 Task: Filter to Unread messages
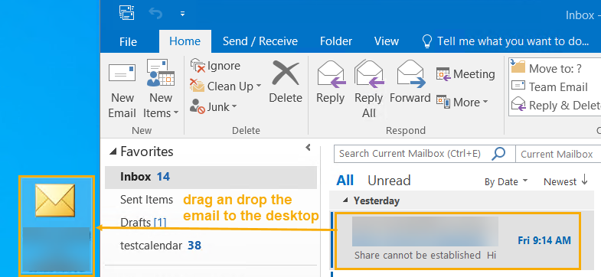[389, 181]
